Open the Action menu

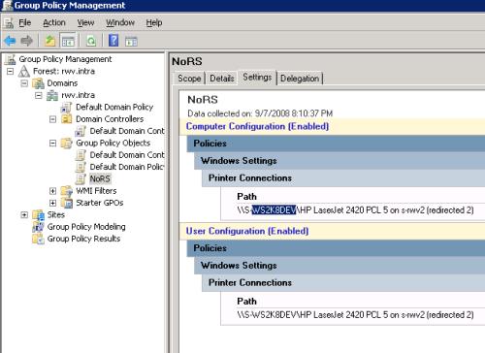pyautogui.click(x=54, y=22)
